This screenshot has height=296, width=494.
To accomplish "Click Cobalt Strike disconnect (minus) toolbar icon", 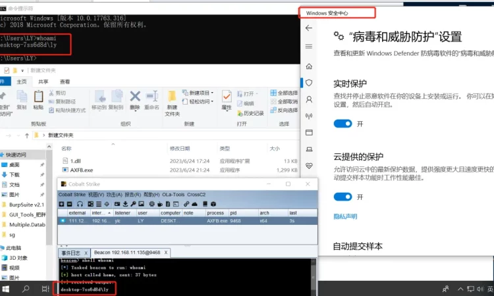I will click(69, 204).
